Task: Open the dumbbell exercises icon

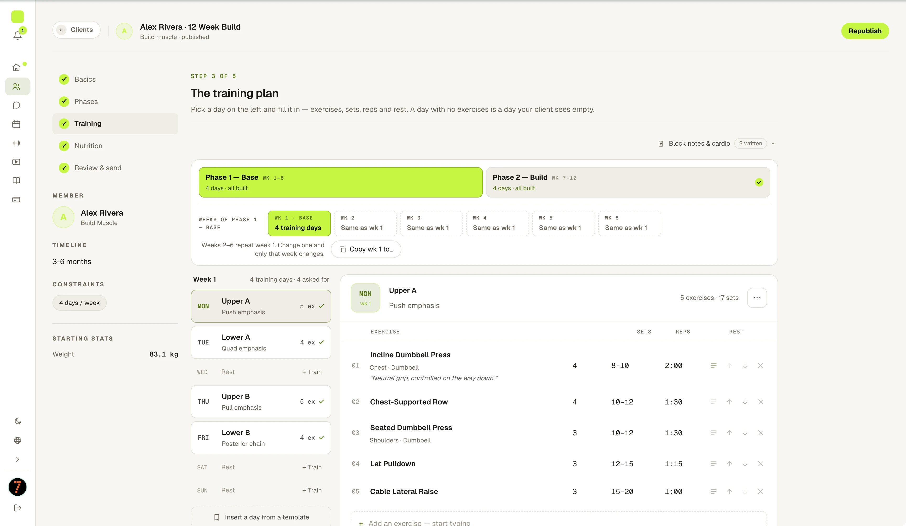Action: pos(16,143)
